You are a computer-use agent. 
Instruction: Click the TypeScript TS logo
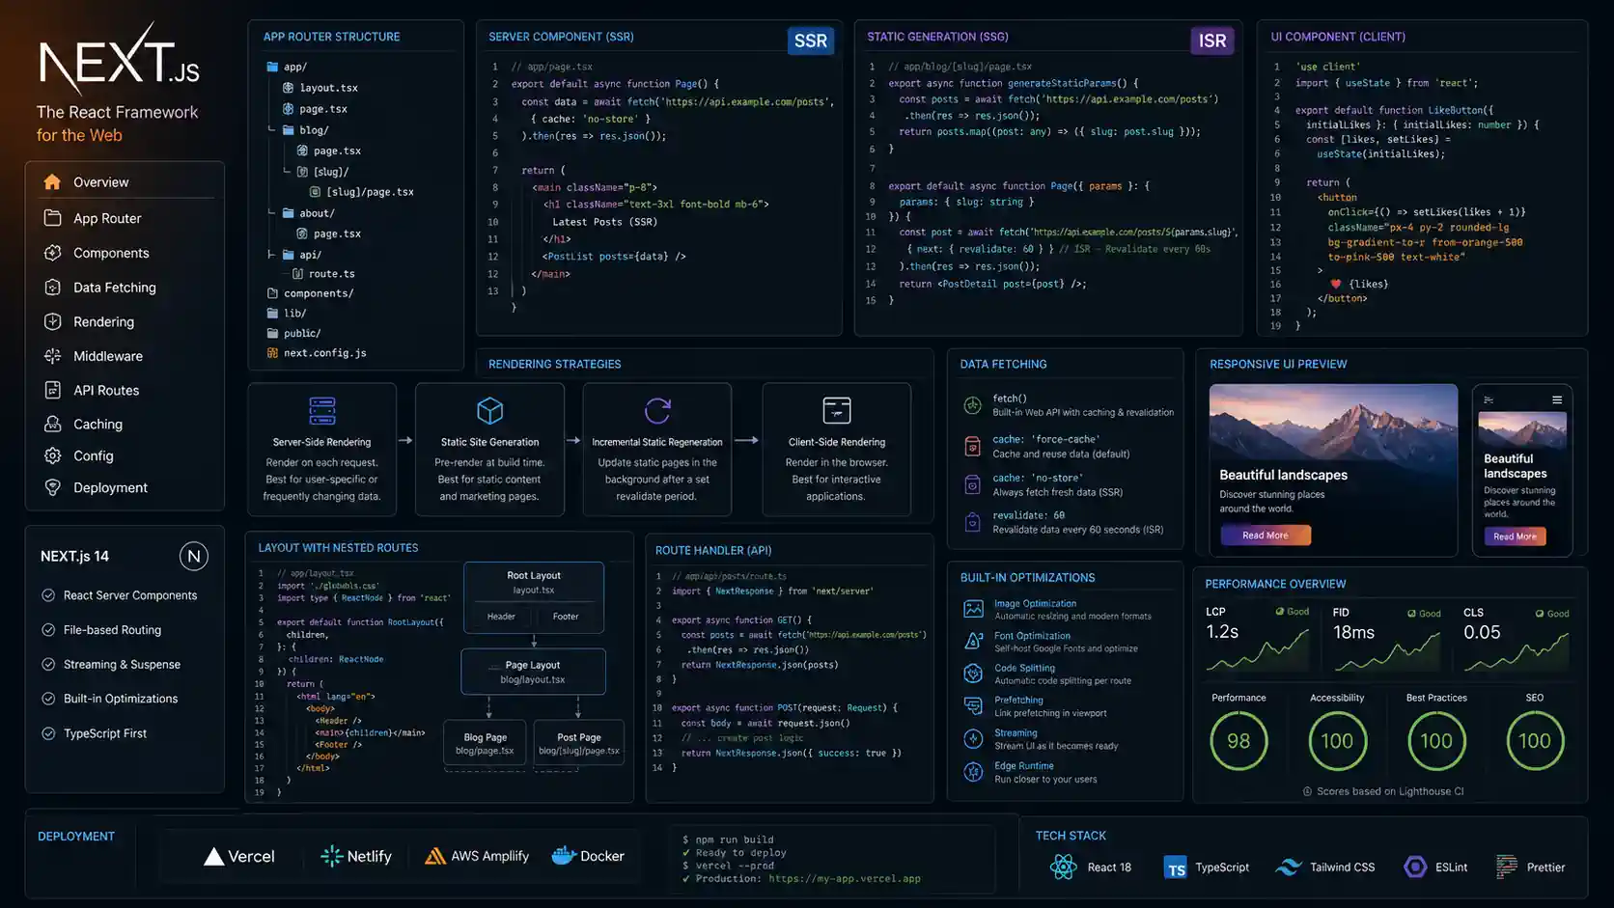(1175, 867)
